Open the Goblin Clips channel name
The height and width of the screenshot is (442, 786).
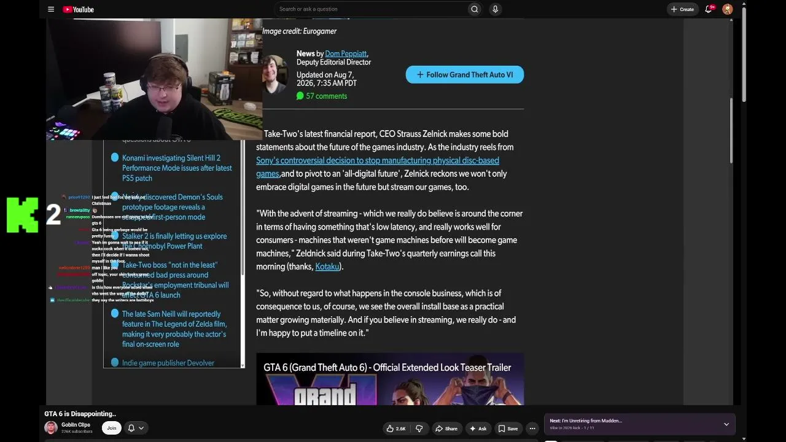coord(76,425)
